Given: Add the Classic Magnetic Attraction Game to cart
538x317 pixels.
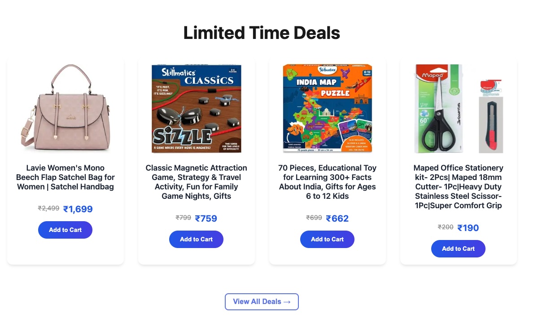Looking at the screenshot, I should (196, 240).
